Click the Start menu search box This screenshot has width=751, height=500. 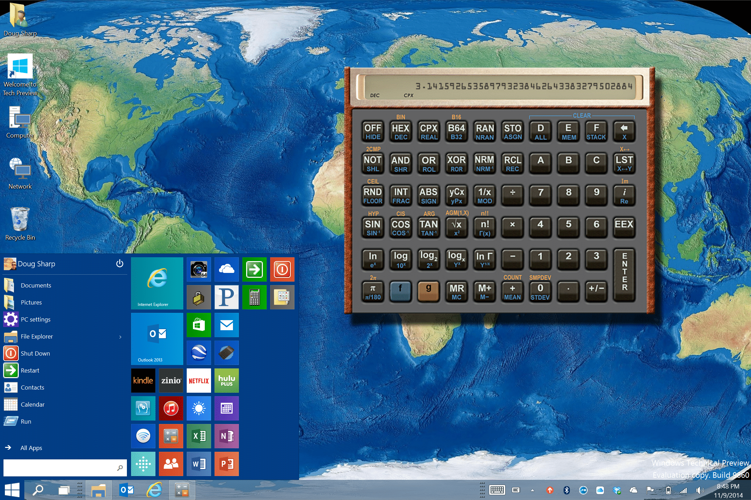coord(65,468)
